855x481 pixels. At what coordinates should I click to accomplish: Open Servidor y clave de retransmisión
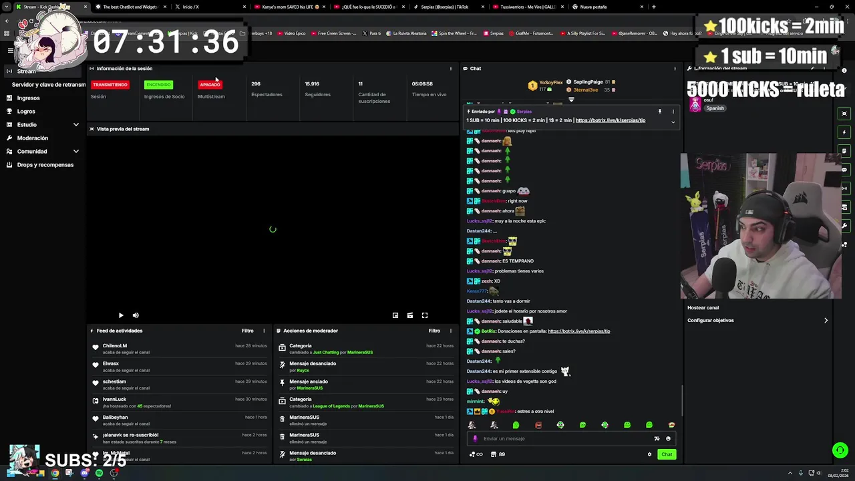49,84
